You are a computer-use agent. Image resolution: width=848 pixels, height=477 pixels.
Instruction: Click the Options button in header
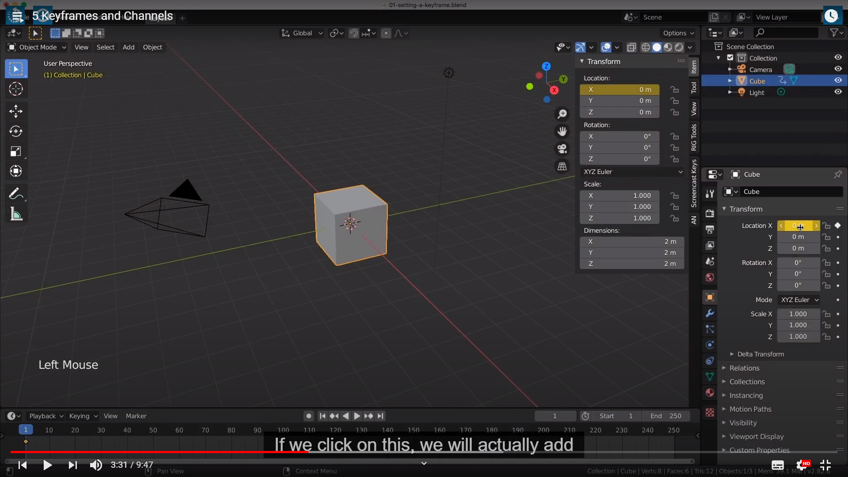tap(678, 33)
